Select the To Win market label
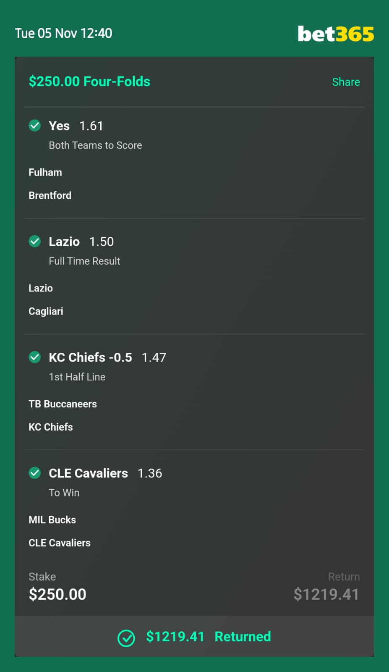This screenshot has height=672, width=389. [64, 493]
